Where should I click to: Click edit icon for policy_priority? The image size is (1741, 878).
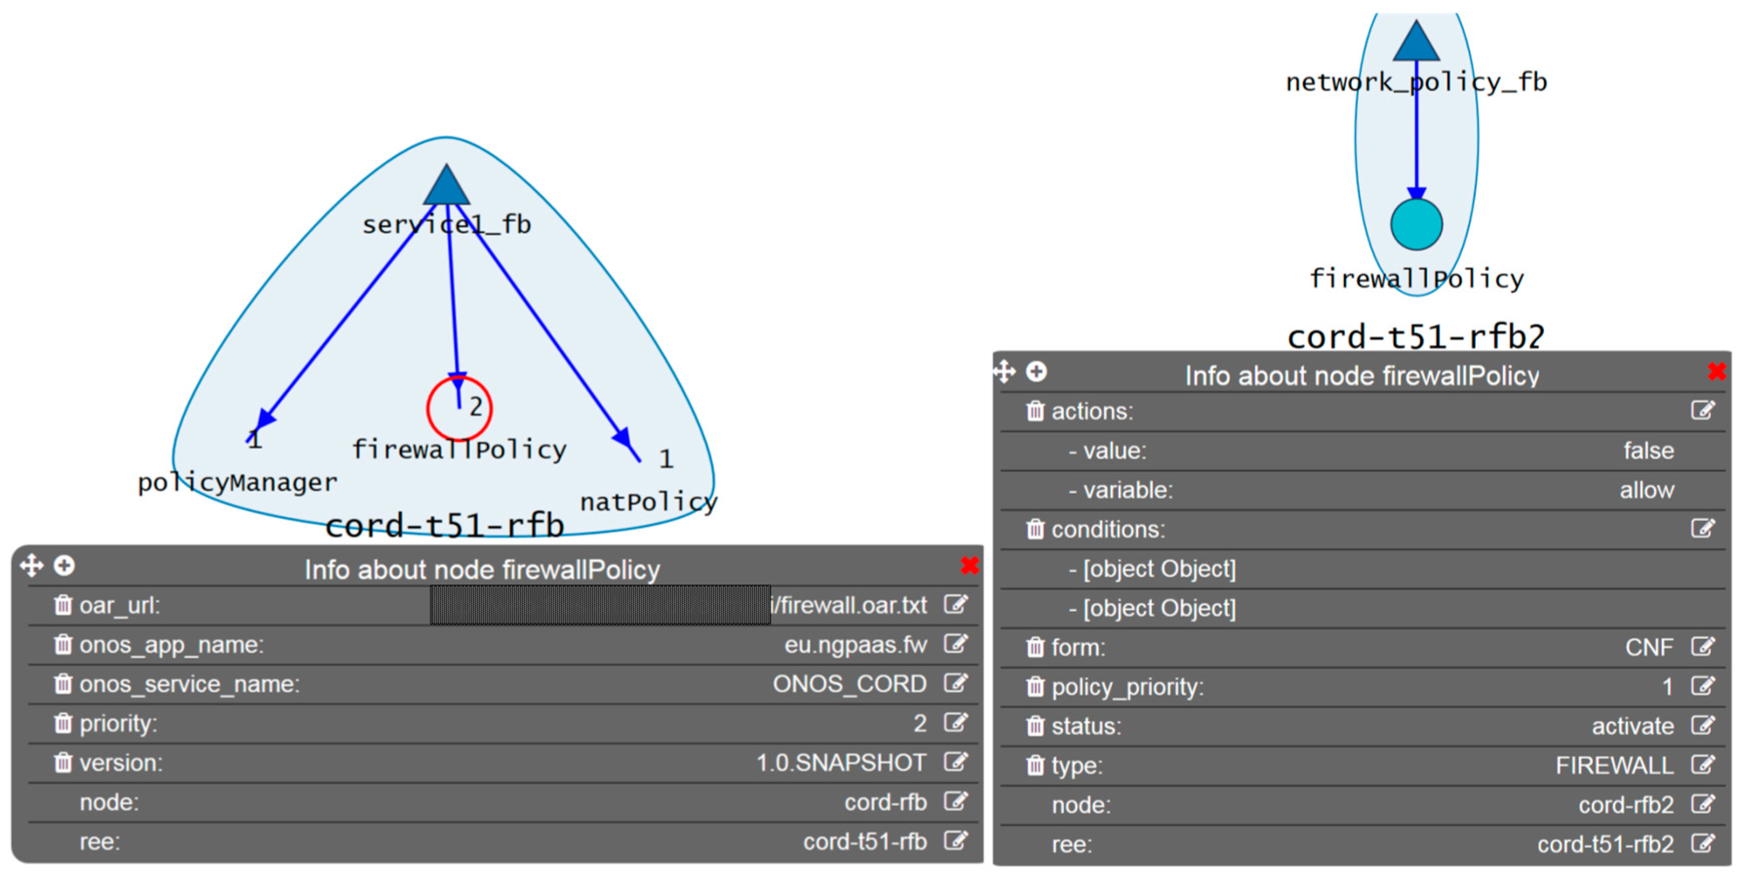pos(1702,686)
